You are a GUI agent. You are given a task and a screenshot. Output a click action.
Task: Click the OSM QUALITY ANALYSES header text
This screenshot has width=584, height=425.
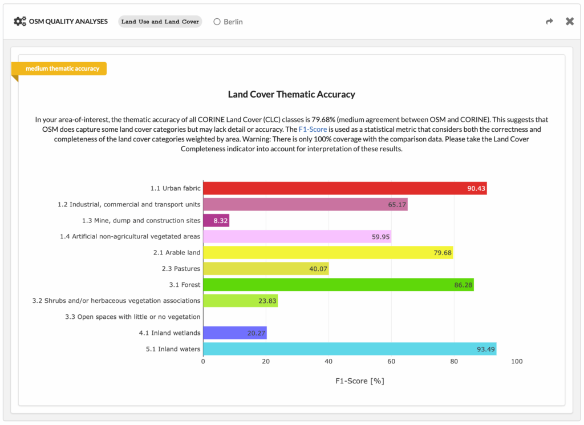pos(68,22)
